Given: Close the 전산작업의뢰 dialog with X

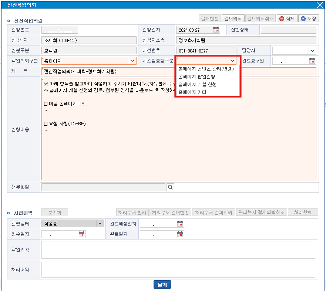Looking at the screenshot, I should tap(320, 5).
